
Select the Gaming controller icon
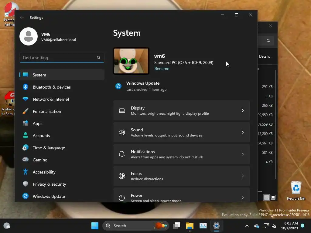(x=26, y=160)
